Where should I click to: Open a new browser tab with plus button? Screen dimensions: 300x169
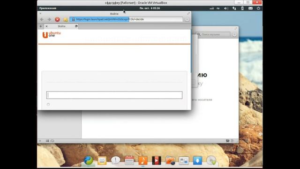[x=41, y=26]
